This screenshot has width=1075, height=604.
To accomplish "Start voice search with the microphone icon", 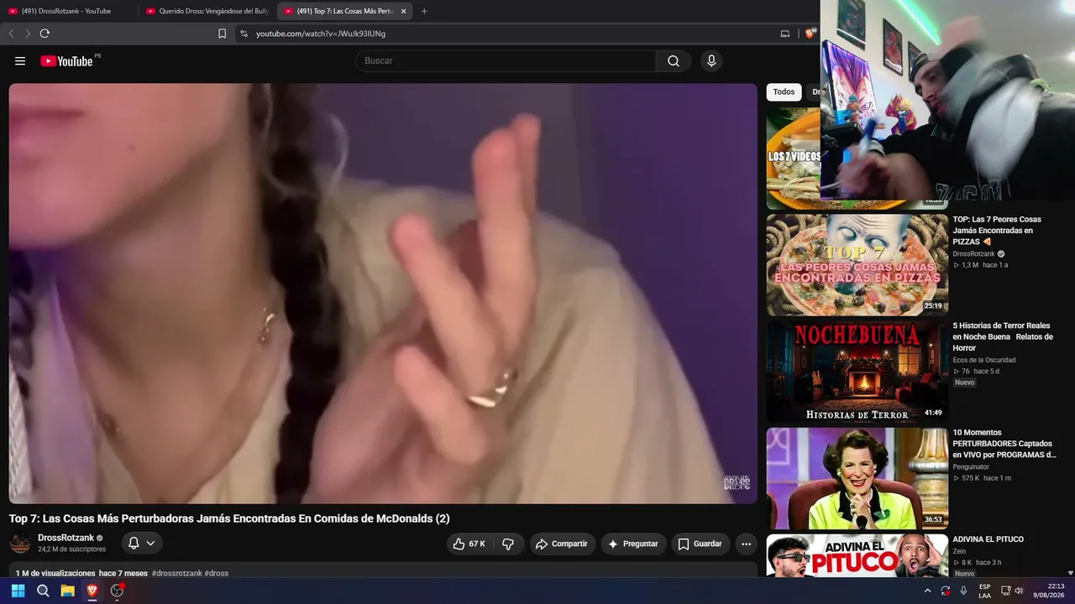I will (711, 61).
